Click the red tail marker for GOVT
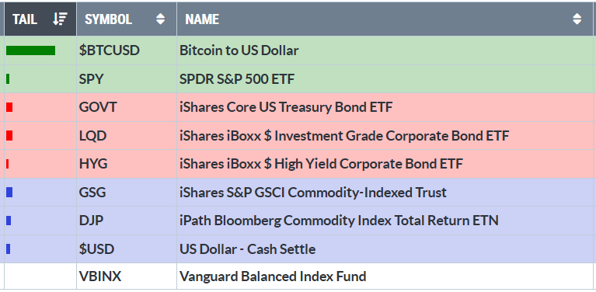Viewport: 596px width, 292px height. (9, 107)
